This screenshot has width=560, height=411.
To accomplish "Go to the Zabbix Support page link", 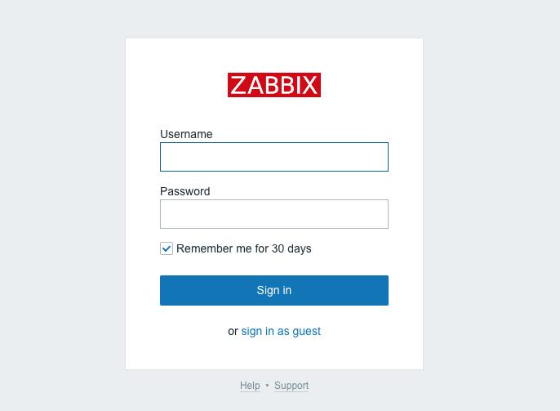I will pyautogui.click(x=291, y=386).
